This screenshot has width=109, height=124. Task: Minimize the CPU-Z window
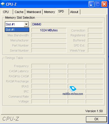(91, 4)
